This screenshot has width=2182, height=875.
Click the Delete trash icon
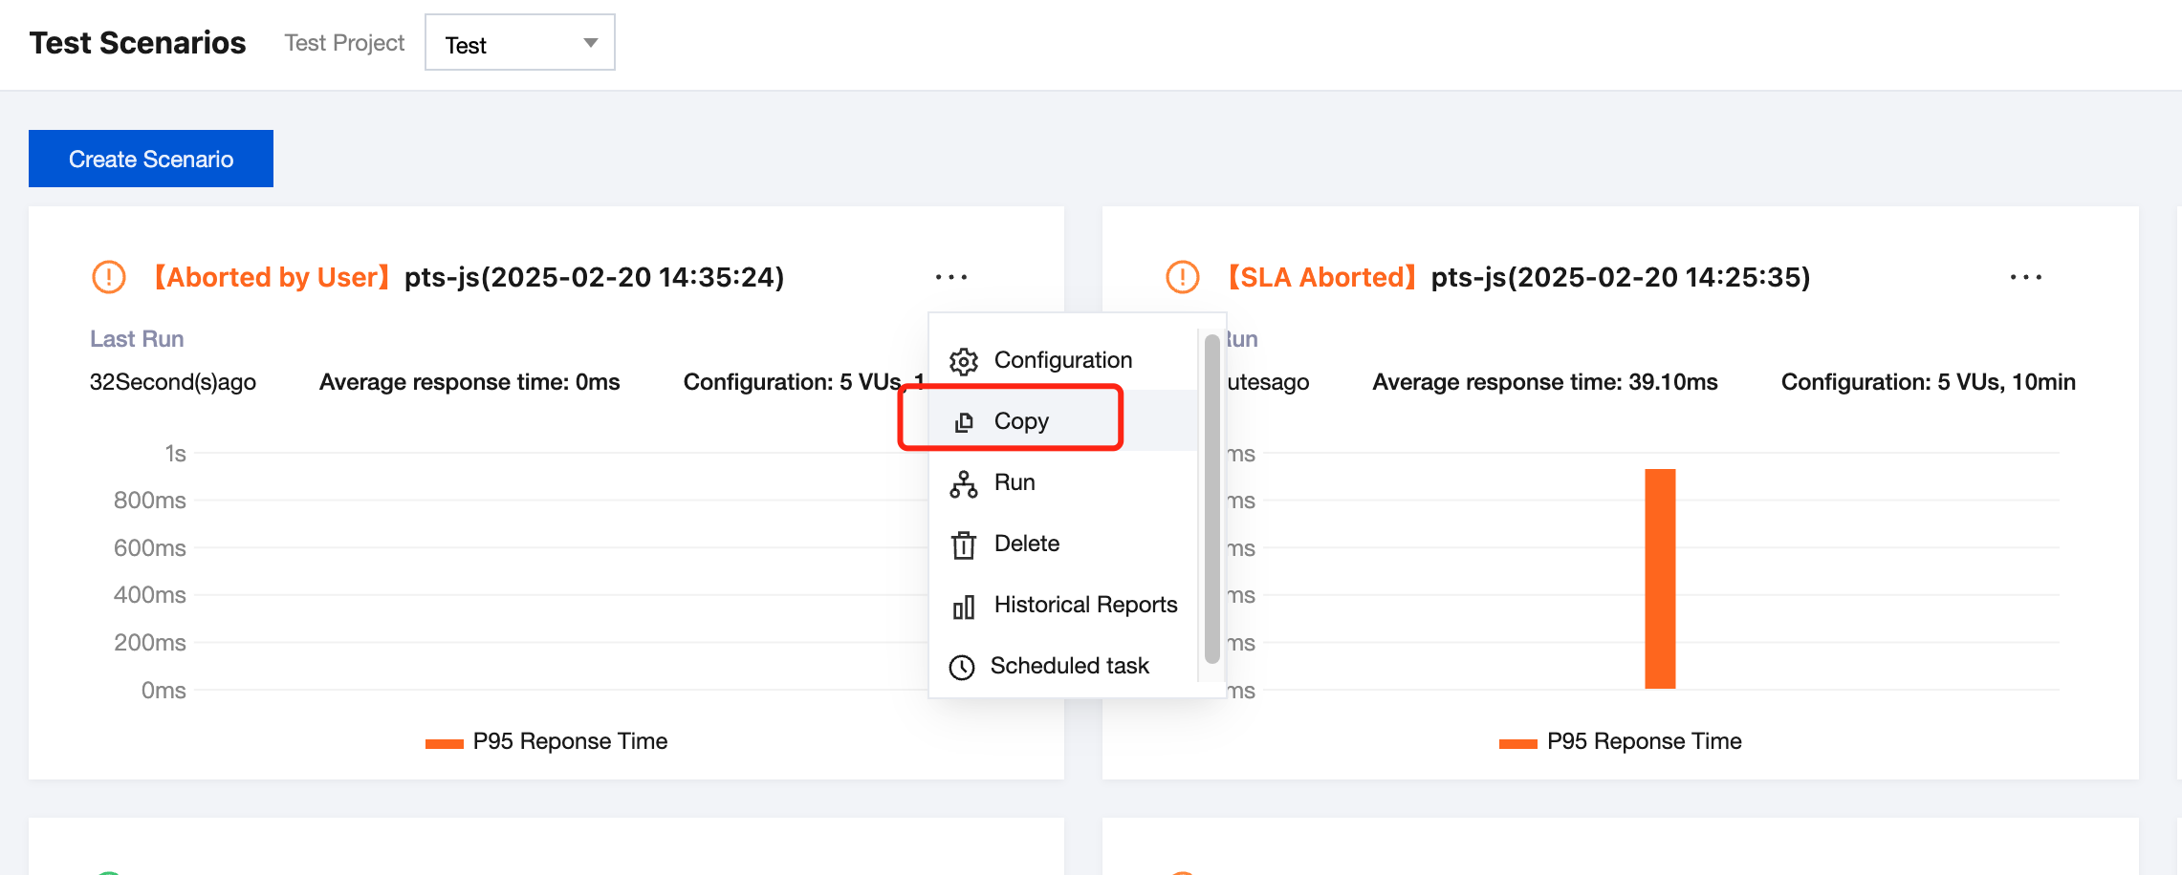964,544
